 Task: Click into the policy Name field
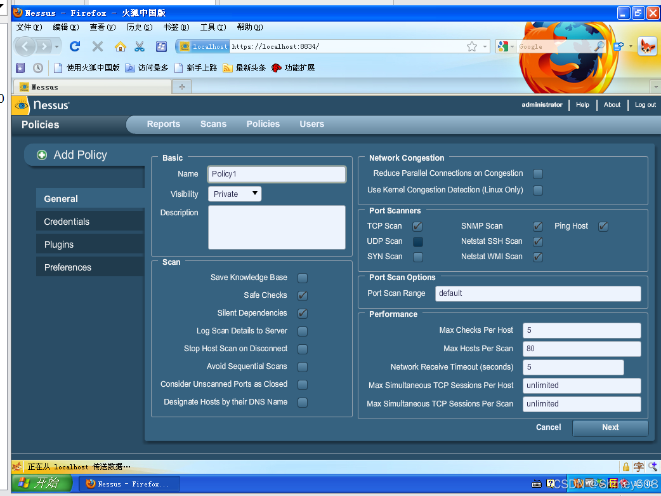(x=277, y=174)
